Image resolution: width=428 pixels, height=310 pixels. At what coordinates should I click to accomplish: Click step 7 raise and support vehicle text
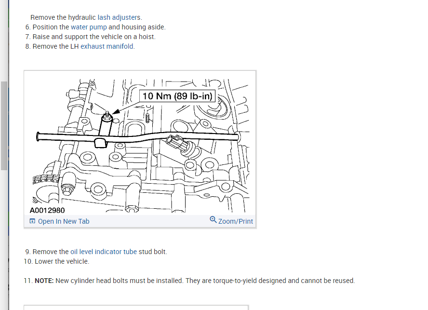[94, 37]
